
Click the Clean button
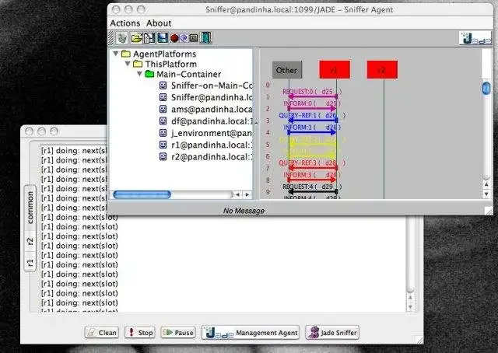tap(102, 333)
